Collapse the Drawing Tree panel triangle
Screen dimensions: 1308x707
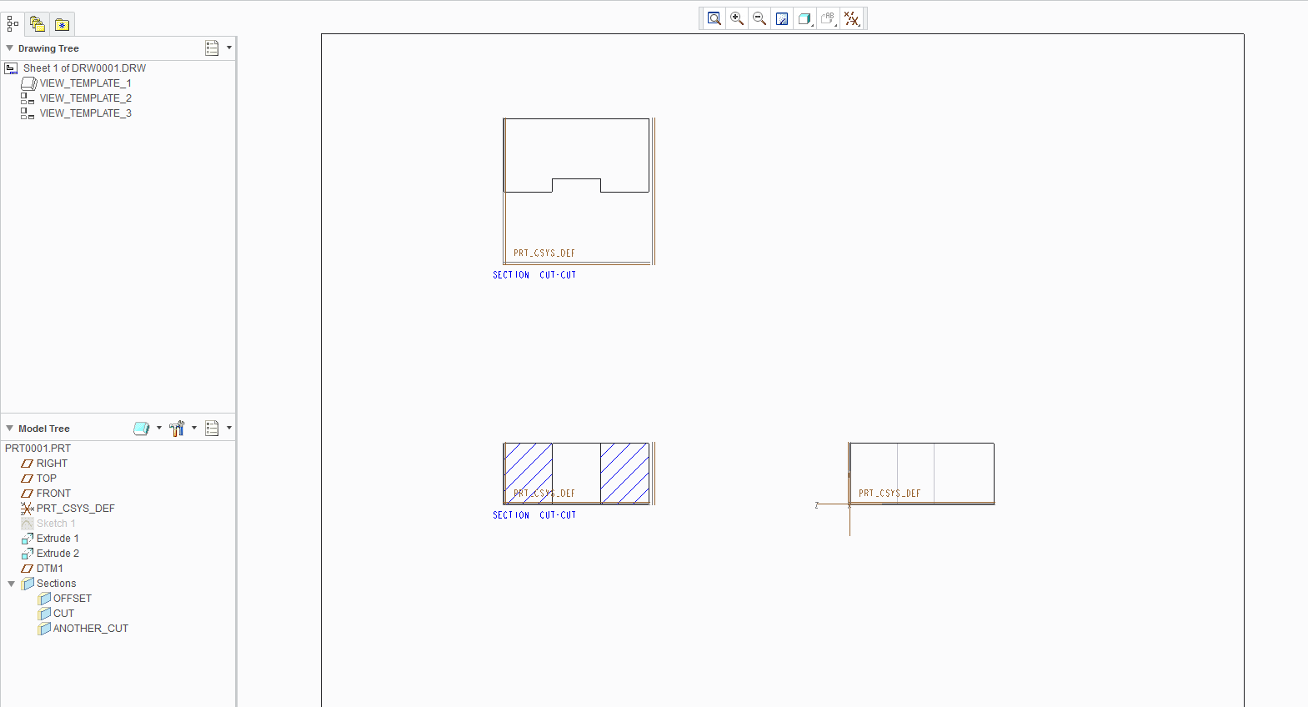10,48
